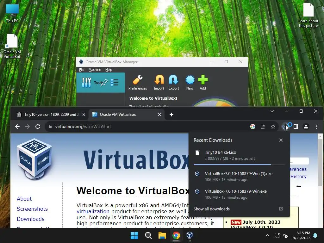Click the padlock site info icon
Screen dimensions: 324x243
point(50,127)
